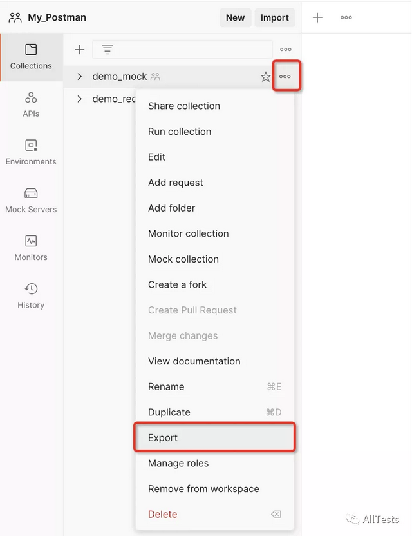Select Export in the context menu
The width and height of the screenshot is (412, 536).
point(215,438)
